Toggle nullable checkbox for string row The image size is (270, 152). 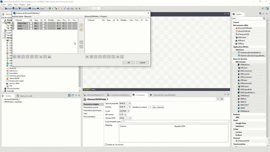click(43, 28)
